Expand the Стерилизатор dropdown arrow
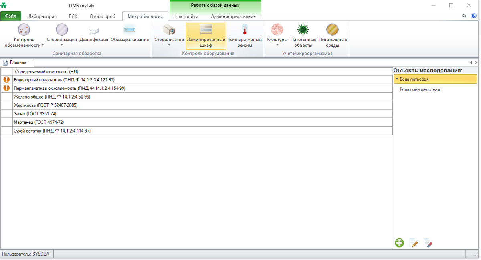Viewport: 481px width, 260px height. point(169,45)
